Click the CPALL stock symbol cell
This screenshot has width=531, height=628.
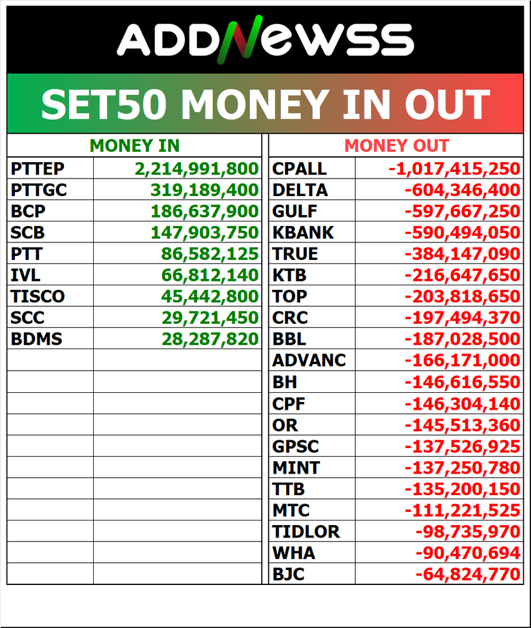pyautogui.click(x=300, y=169)
